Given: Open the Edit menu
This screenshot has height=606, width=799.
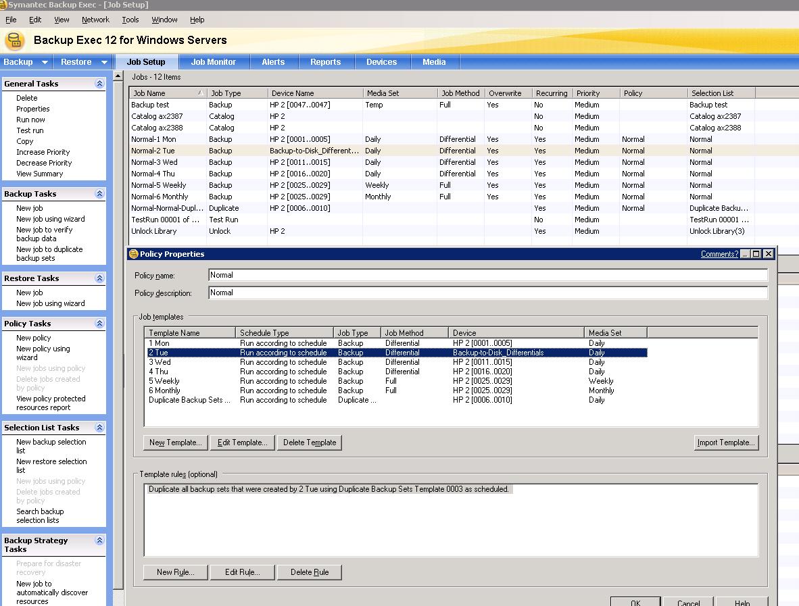Looking at the screenshot, I should tap(35, 20).
